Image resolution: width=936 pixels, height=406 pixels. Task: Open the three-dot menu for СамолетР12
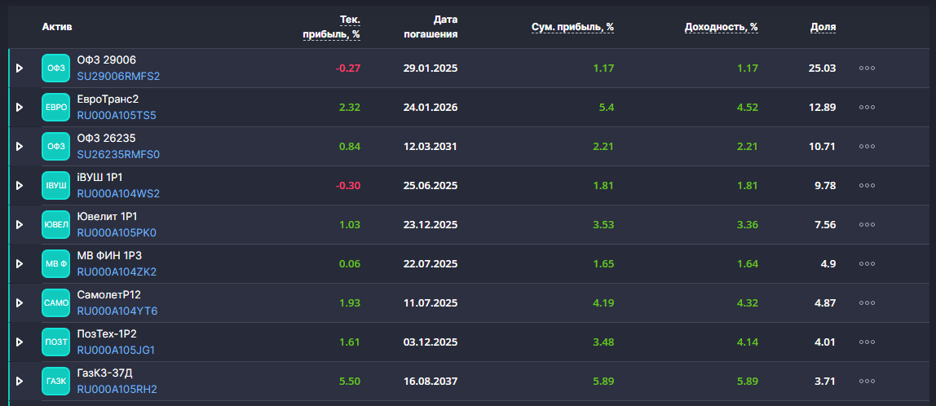[x=867, y=302]
